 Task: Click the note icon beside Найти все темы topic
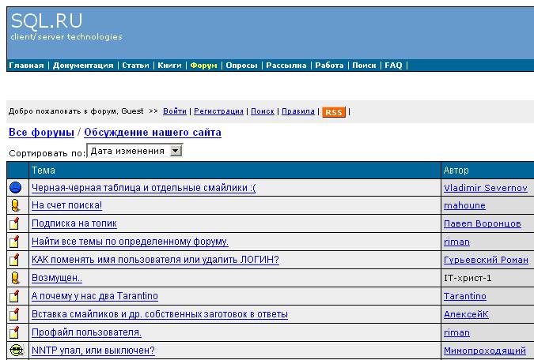[15, 242]
